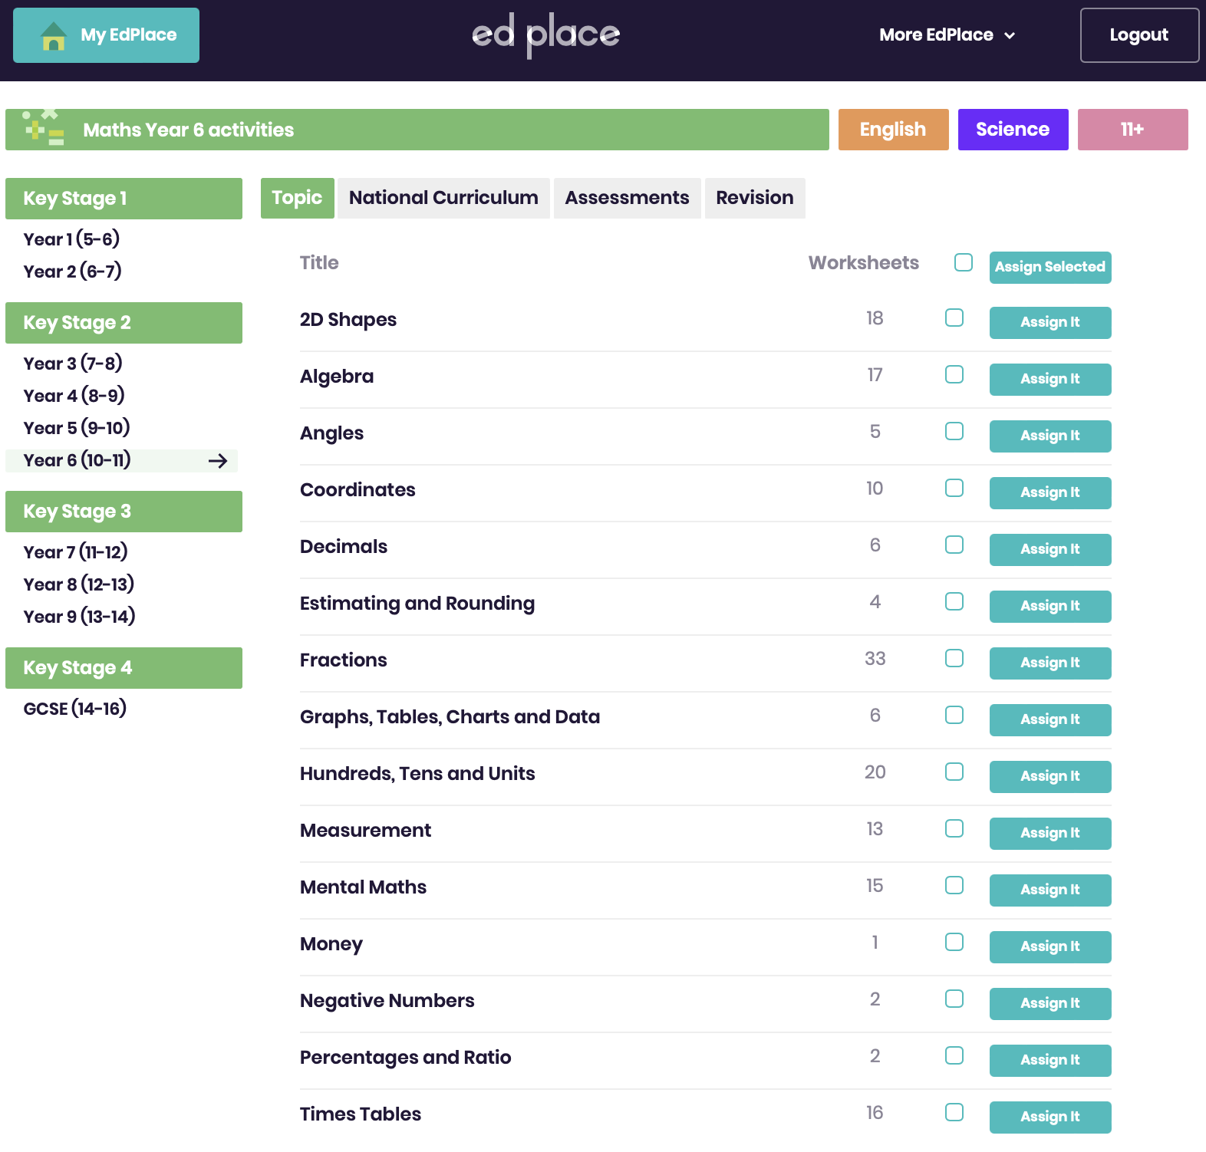Tick the Mental Maths checkbox
The image size is (1206, 1152).
[954, 885]
